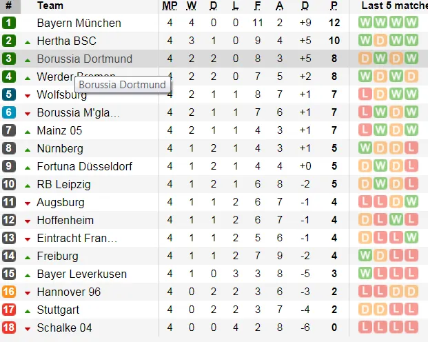Click the Team column header
Screen dimensions: 428x342
point(50,6)
